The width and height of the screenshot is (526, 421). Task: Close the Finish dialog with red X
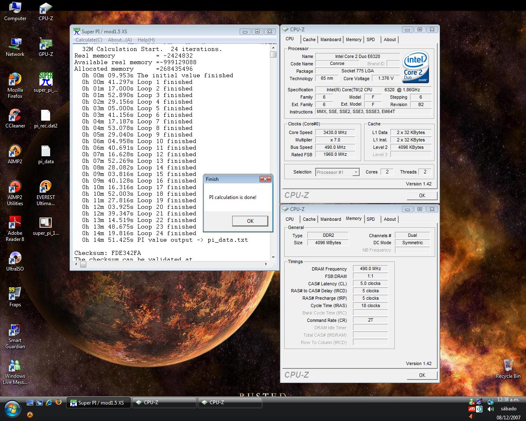pyautogui.click(x=265, y=179)
